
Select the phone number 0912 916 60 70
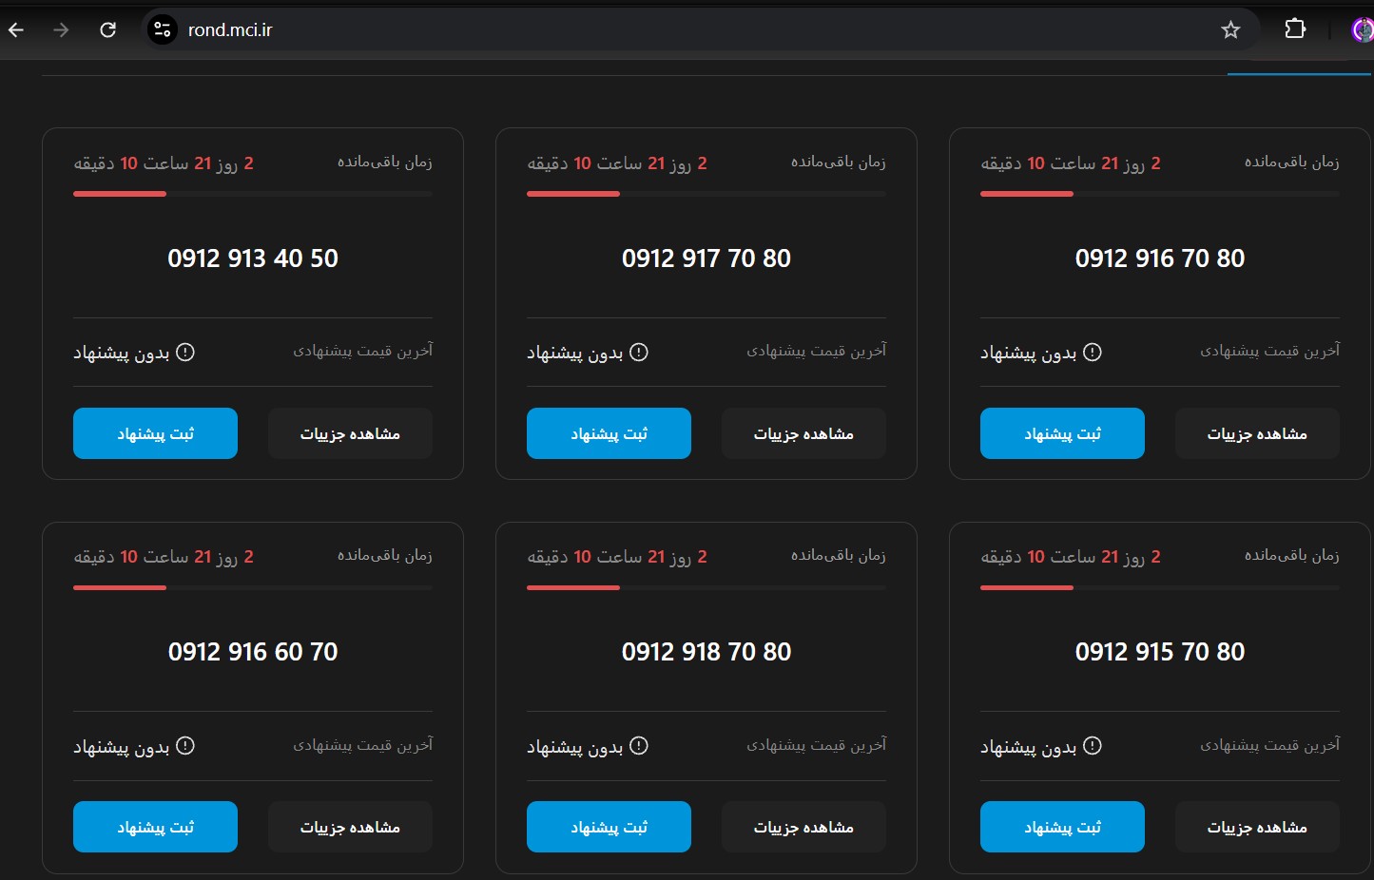pos(253,652)
